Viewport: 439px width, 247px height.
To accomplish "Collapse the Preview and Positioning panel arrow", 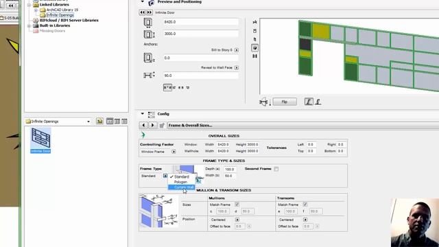I will point(142,1).
